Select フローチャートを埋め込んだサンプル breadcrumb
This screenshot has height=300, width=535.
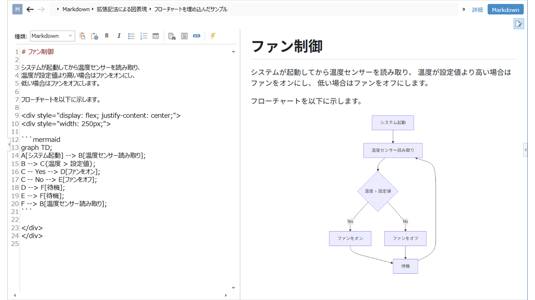190,9
